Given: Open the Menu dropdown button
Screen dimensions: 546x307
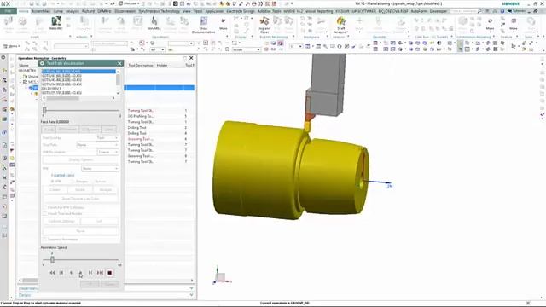Looking at the screenshot, I should (11, 46).
